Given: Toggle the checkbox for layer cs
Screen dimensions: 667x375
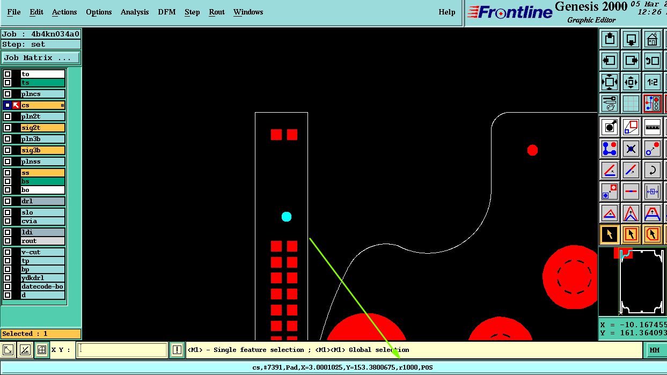Looking at the screenshot, I should [8, 105].
